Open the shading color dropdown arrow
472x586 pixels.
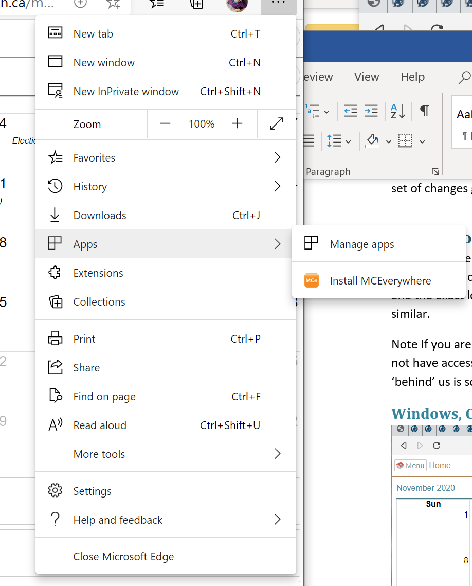coord(388,141)
